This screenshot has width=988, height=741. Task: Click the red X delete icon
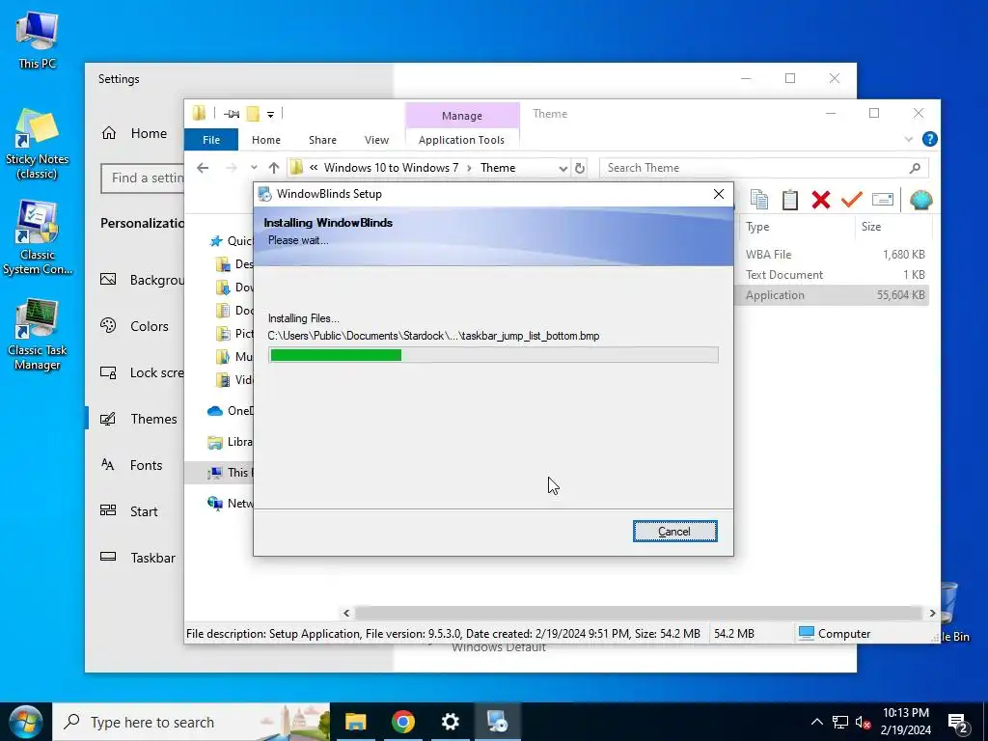pos(820,200)
